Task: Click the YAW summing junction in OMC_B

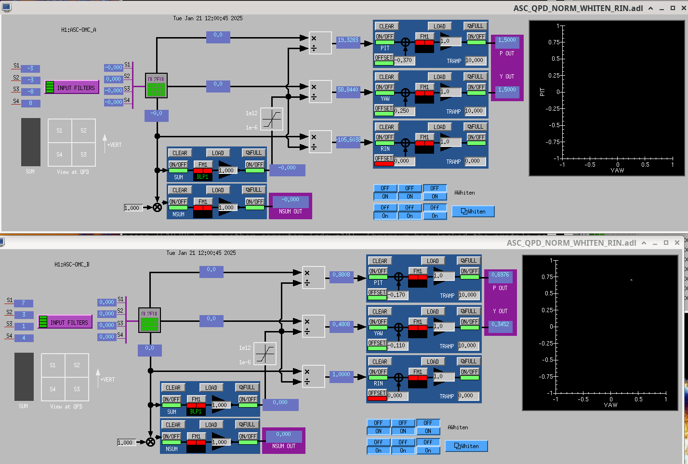Action: click(399, 327)
